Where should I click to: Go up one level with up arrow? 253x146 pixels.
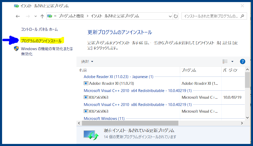pyautogui.click(x=42, y=16)
